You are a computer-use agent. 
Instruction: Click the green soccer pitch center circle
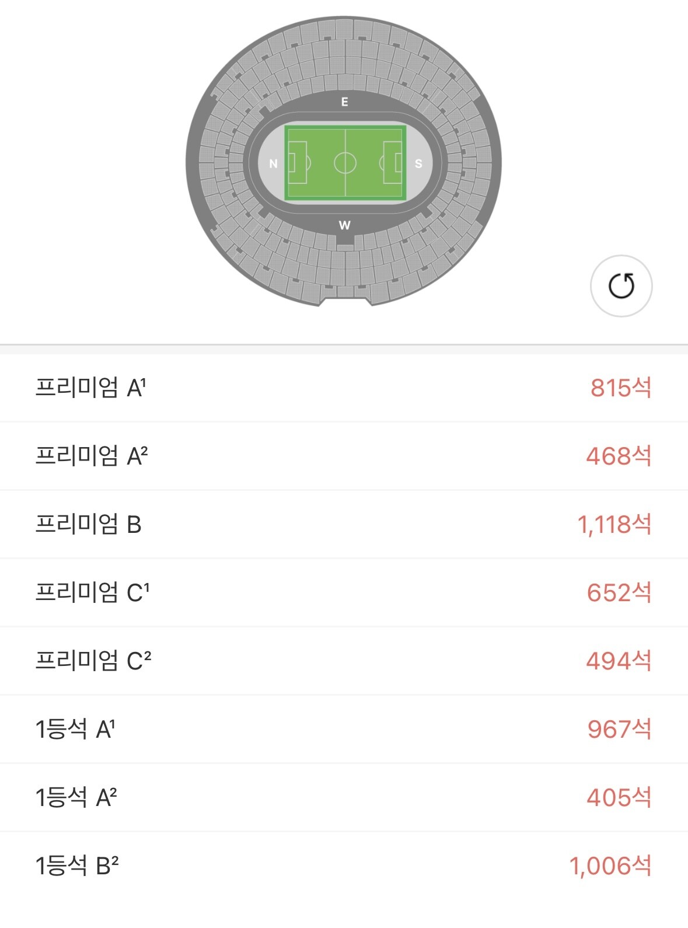pos(345,163)
